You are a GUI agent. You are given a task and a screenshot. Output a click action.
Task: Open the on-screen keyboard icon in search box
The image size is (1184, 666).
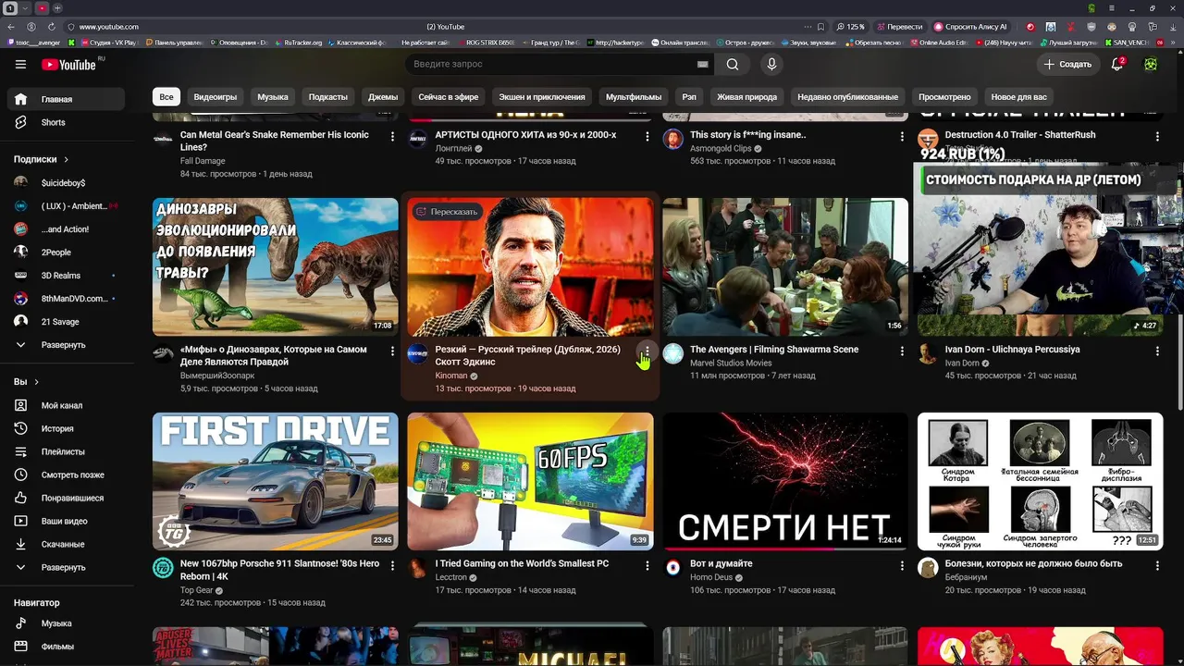(702, 64)
